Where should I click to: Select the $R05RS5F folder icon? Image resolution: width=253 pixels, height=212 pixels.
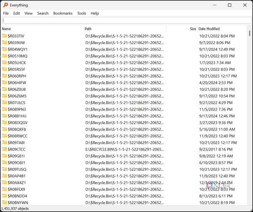point(4,69)
